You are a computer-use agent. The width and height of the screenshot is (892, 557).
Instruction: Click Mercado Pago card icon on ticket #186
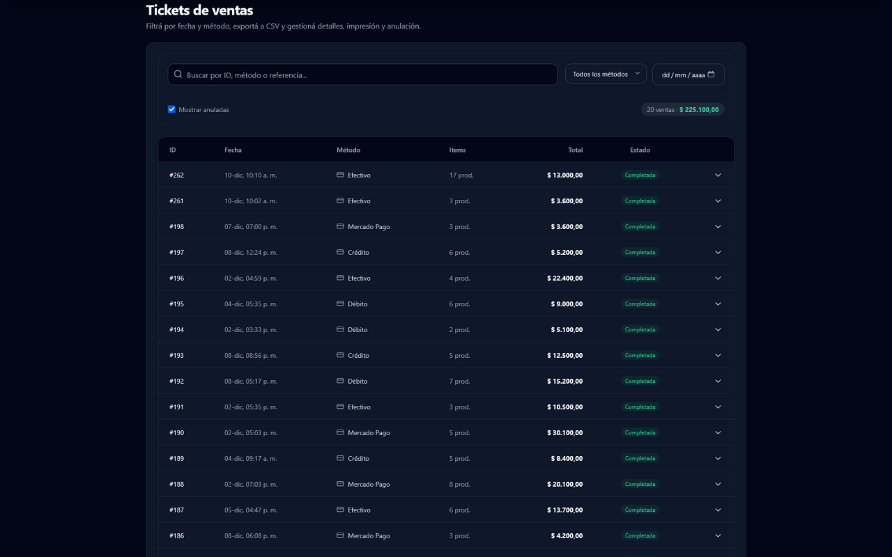tap(340, 536)
